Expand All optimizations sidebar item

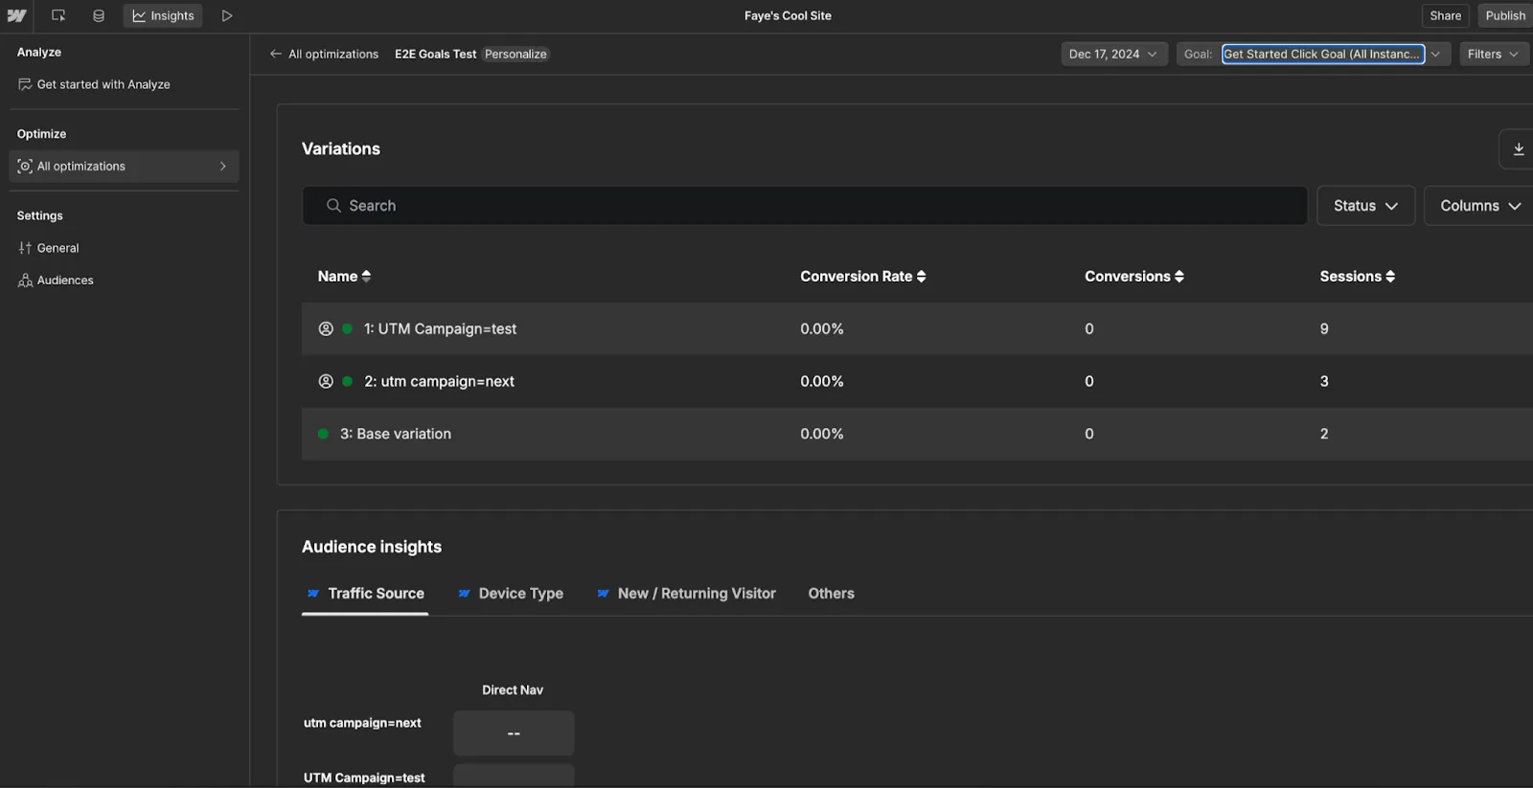tap(125, 166)
